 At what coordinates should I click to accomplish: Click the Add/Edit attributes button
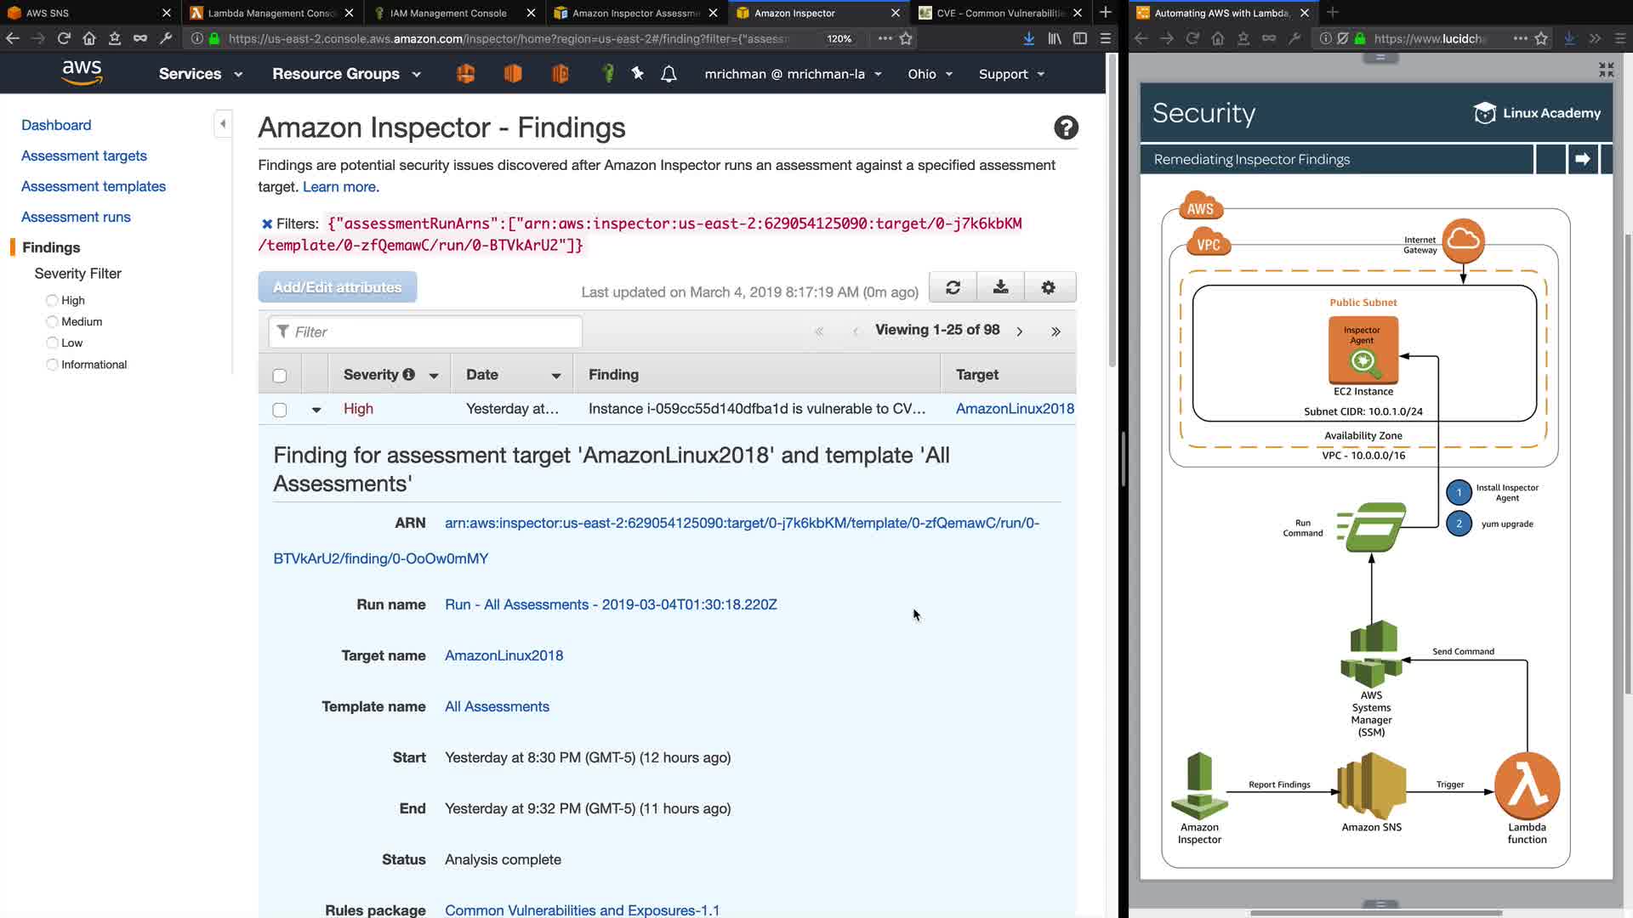pos(337,287)
